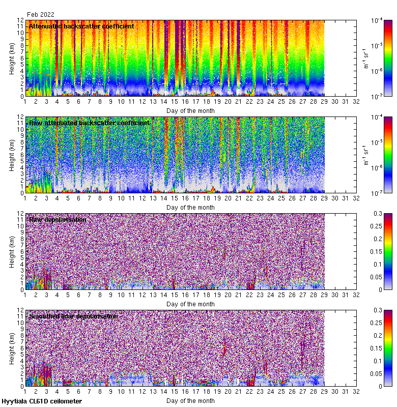Click the 'Attenuated backscatter coefficient' panel title

coord(81,26)
